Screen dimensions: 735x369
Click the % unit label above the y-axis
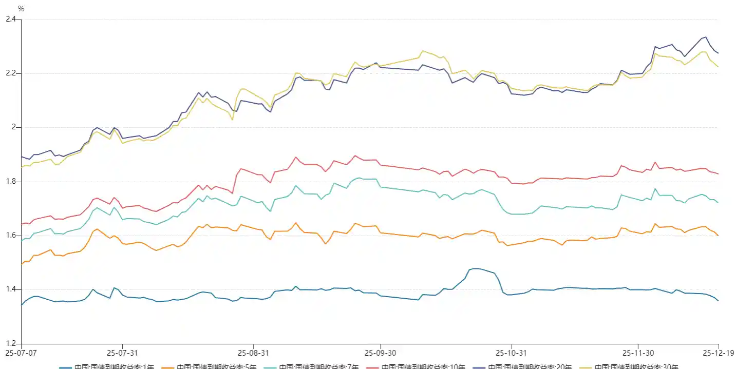click(x=21, y=9)
